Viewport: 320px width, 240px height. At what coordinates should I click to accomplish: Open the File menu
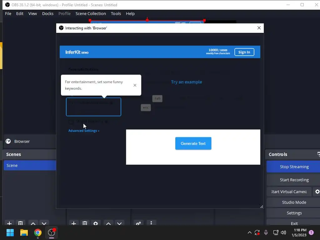[8, 13]
